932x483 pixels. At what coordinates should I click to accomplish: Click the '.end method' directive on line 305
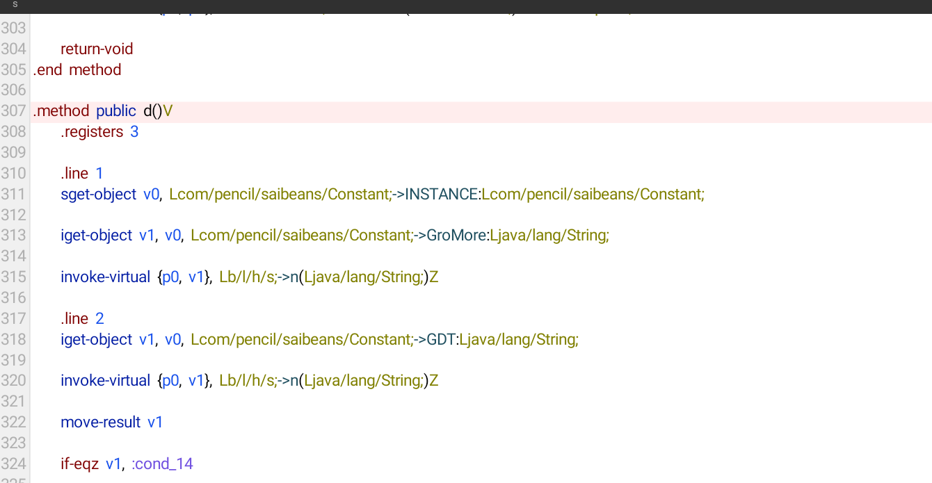[x=77, y=69]
